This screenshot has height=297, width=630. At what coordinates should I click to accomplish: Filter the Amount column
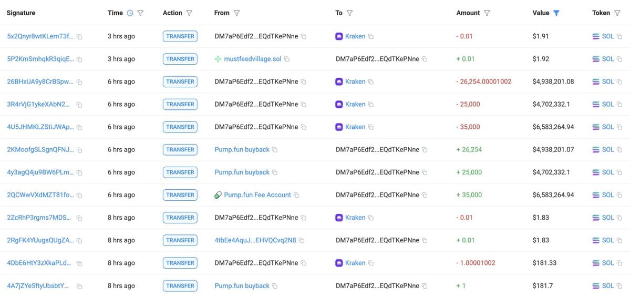[x=487, y=13]
